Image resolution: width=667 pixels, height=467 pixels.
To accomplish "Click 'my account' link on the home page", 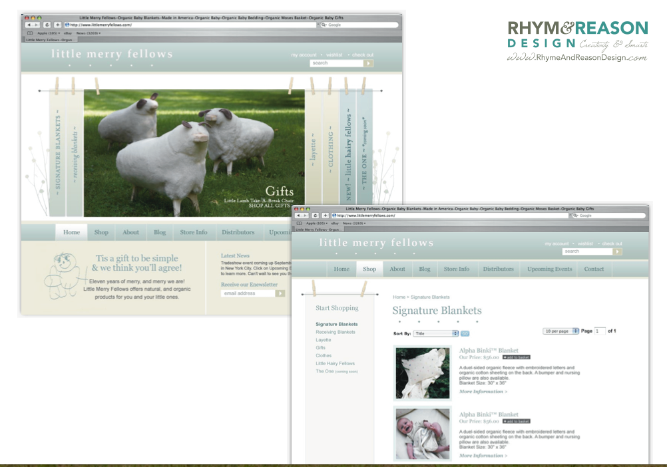I will [x=304, y=55].
